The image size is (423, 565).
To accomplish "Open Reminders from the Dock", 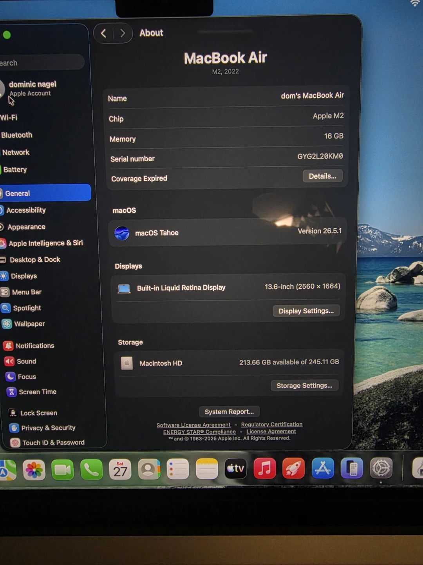I will coord(178,469).
